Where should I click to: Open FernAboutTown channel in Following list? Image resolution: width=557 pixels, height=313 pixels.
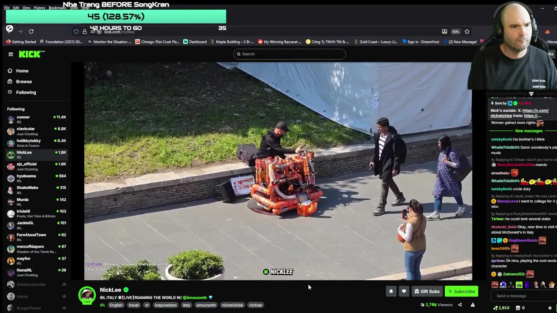tap(37, 236)
